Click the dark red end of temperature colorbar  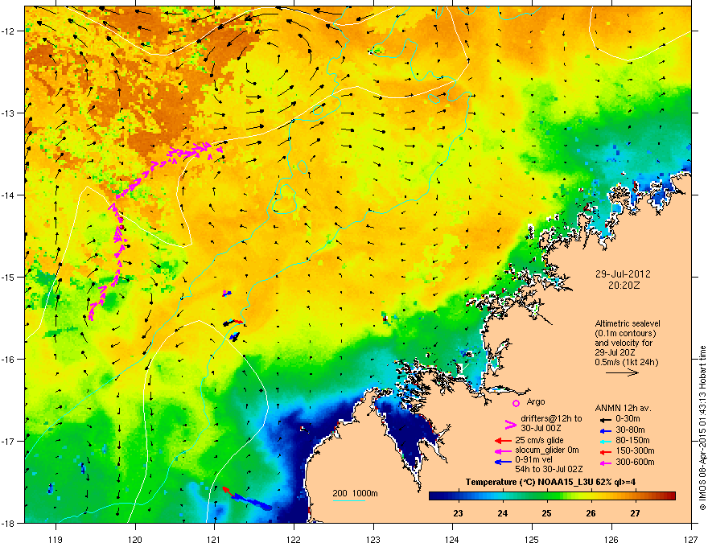click(x=669, y=496)
